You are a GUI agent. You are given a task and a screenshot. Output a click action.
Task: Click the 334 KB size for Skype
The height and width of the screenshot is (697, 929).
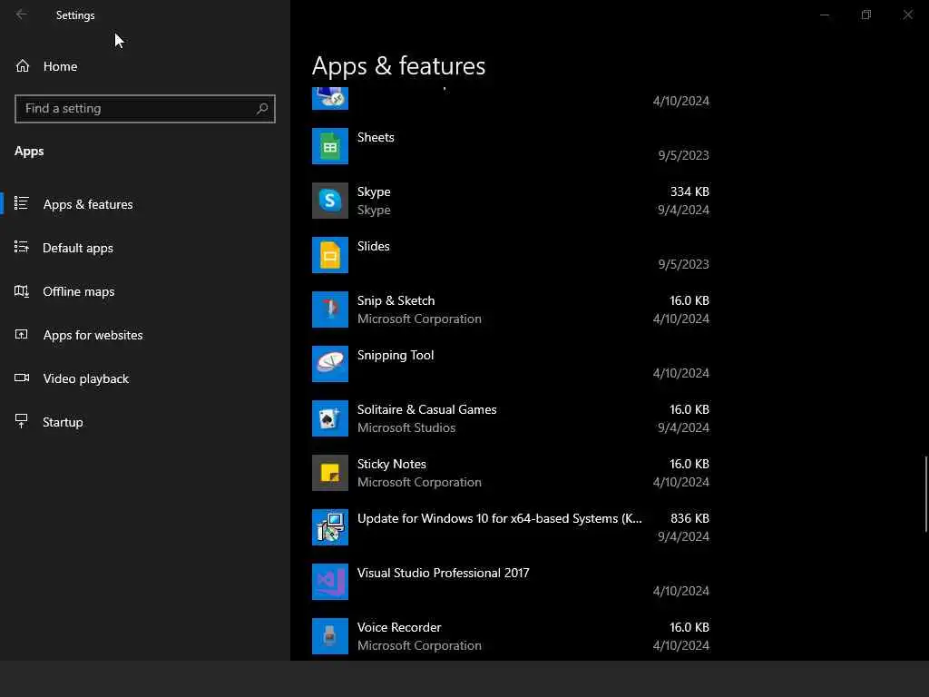coord(689,191)
